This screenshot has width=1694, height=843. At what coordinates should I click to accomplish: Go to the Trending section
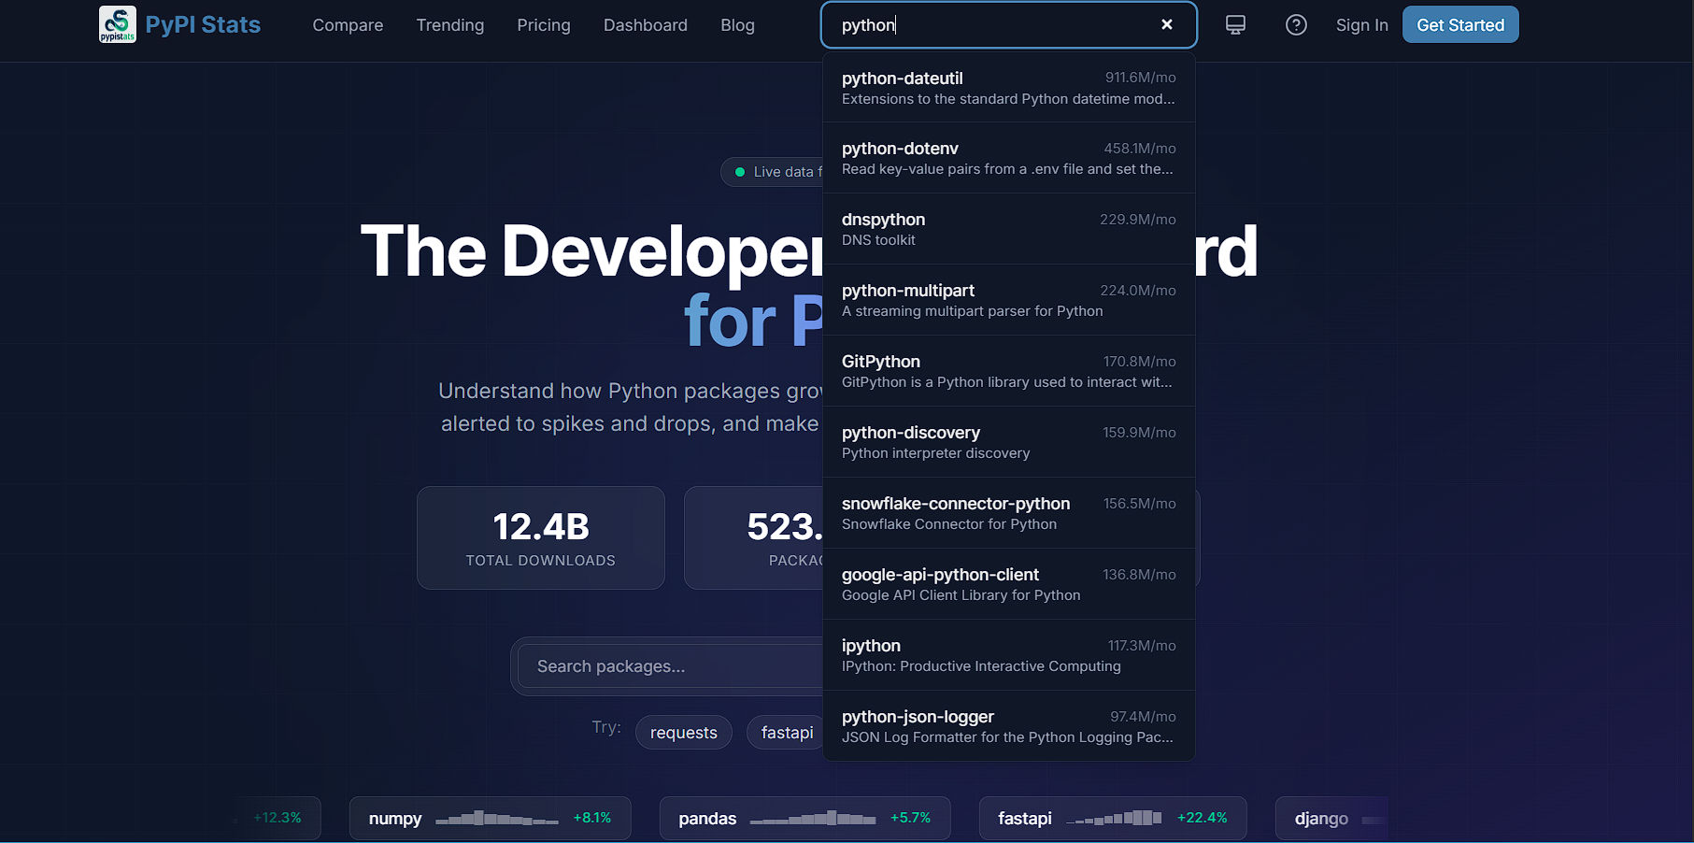click(x=449, y=25)
